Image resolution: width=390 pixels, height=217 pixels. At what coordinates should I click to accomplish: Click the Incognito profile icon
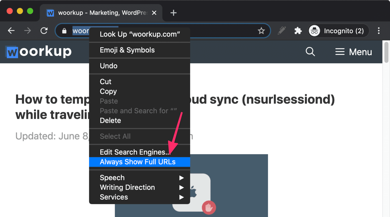[x=315, y=31]
